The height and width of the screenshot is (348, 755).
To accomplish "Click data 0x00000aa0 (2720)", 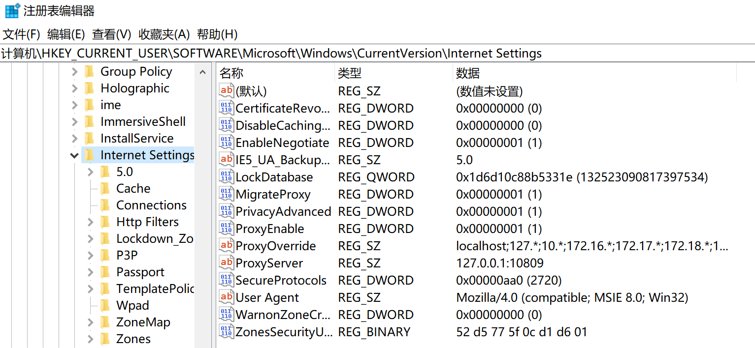I will pyautogui.click(x=509, y=280).
